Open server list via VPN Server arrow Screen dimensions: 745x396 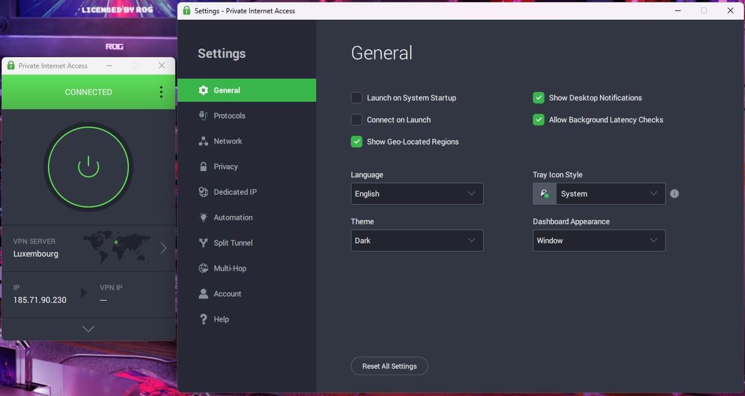pyautogui.click(x=163, y=248)
